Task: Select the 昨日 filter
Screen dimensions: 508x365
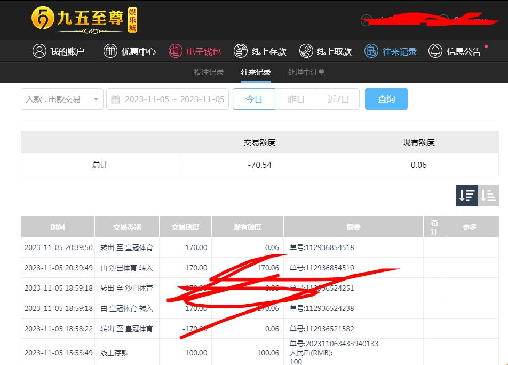Action: (296, 99)
